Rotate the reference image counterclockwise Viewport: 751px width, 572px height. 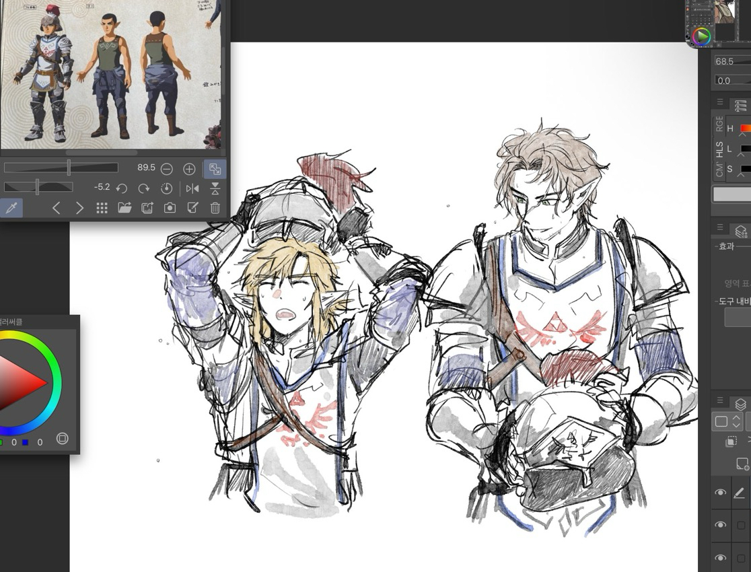click(x=122, y=188)
